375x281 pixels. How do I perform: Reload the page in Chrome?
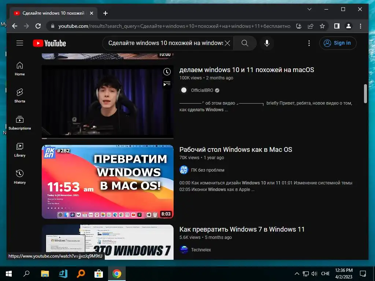(x=38, y=26)
